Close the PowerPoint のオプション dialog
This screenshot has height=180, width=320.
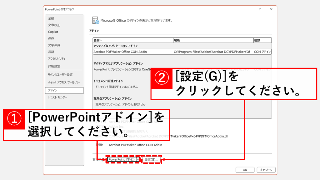tap(271, 9)
